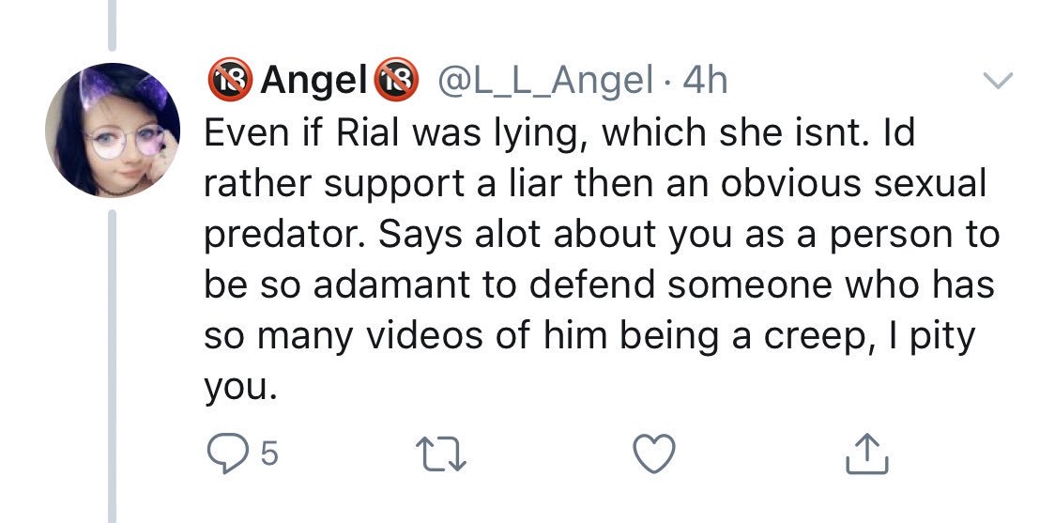
Task: Open the reply speech bubble icon
Action: coord(229,454)
